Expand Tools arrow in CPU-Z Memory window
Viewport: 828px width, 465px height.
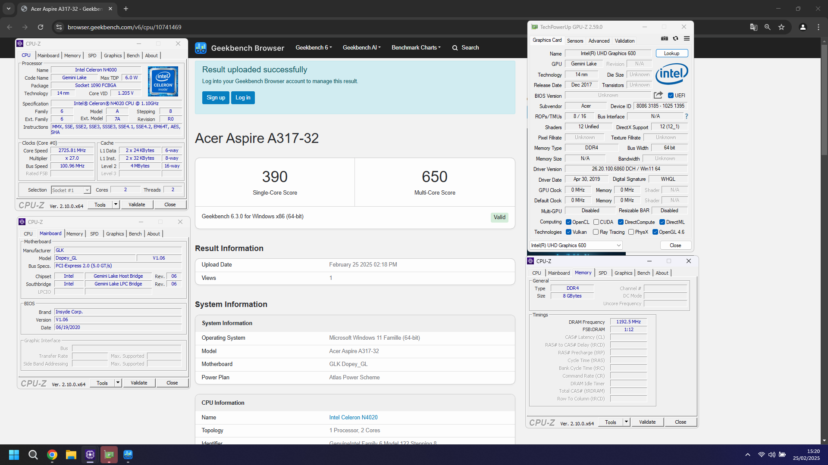tap(626, 422)
